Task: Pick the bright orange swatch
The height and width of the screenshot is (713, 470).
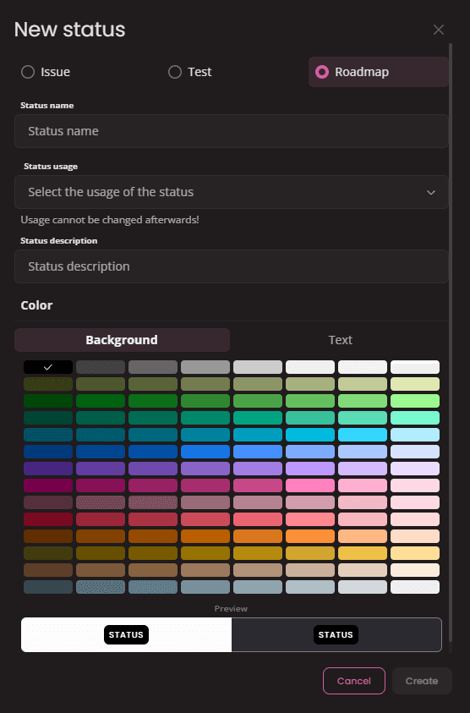Action: (x=310, y=535)
